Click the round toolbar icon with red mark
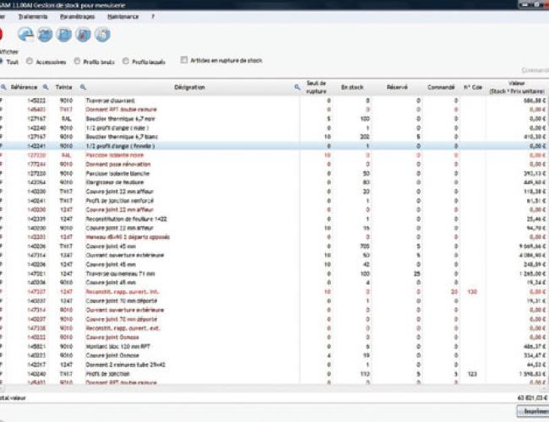This screenshot has width=549, height=422. click(84, 35)
